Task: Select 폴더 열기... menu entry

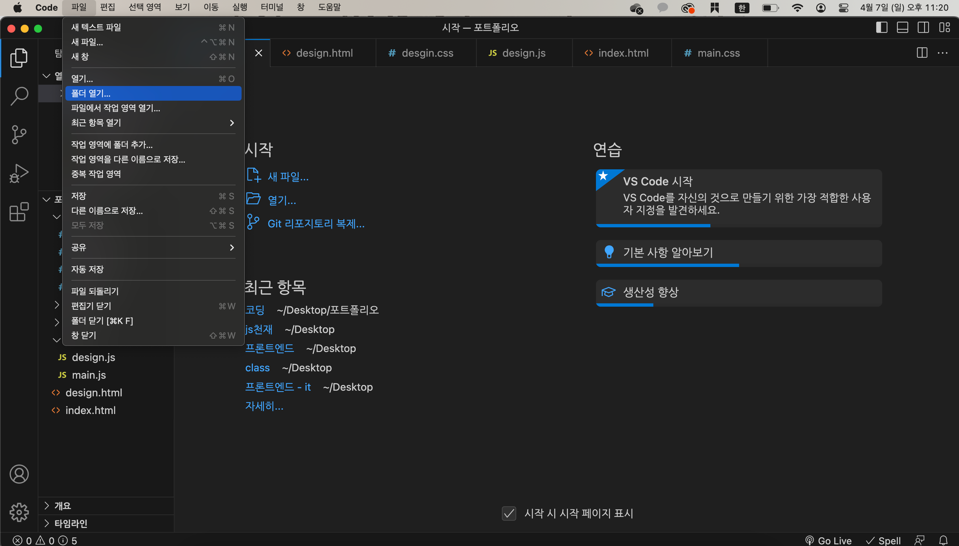Action: coord(153,93)
